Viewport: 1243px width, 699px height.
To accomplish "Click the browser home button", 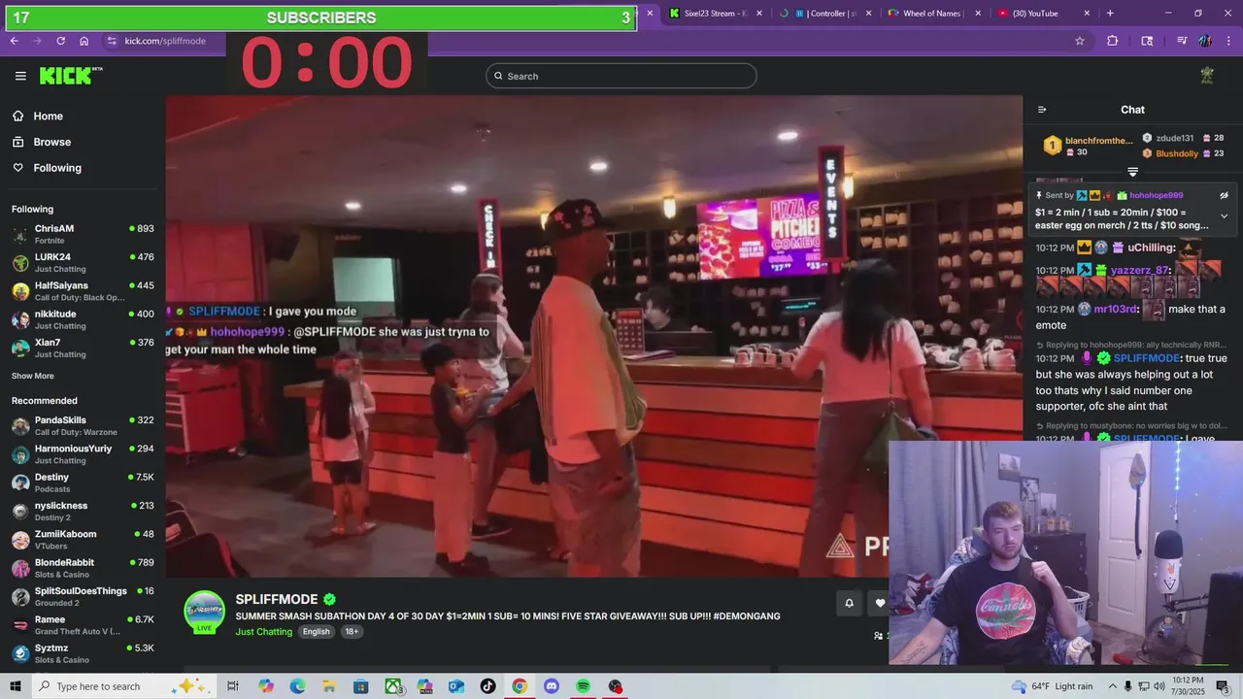I will [x=84, y=41].
